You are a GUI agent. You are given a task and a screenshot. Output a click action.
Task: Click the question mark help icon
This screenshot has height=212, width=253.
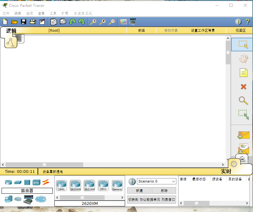pyautogui.click(x=247, y=22)
